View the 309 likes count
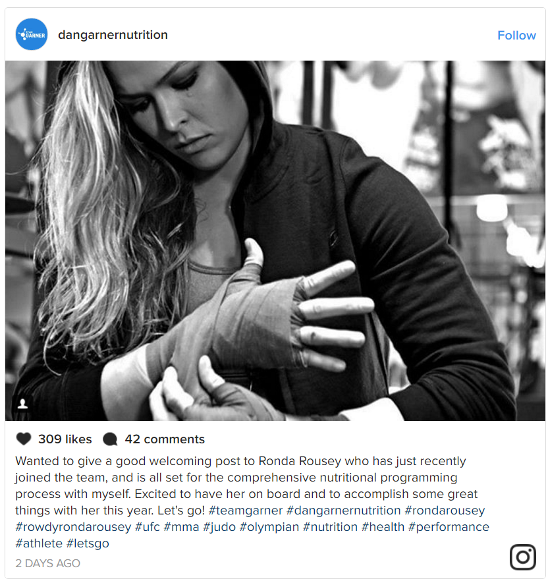 65,439
